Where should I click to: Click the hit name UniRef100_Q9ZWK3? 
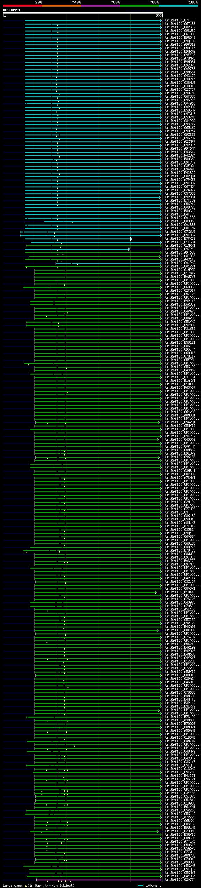(180, 66)
